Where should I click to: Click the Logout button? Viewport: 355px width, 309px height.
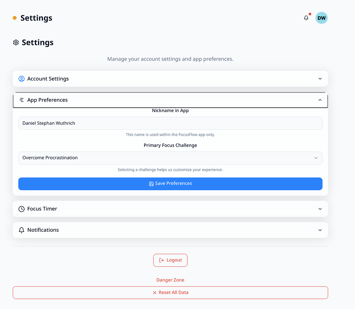point(170,260)
